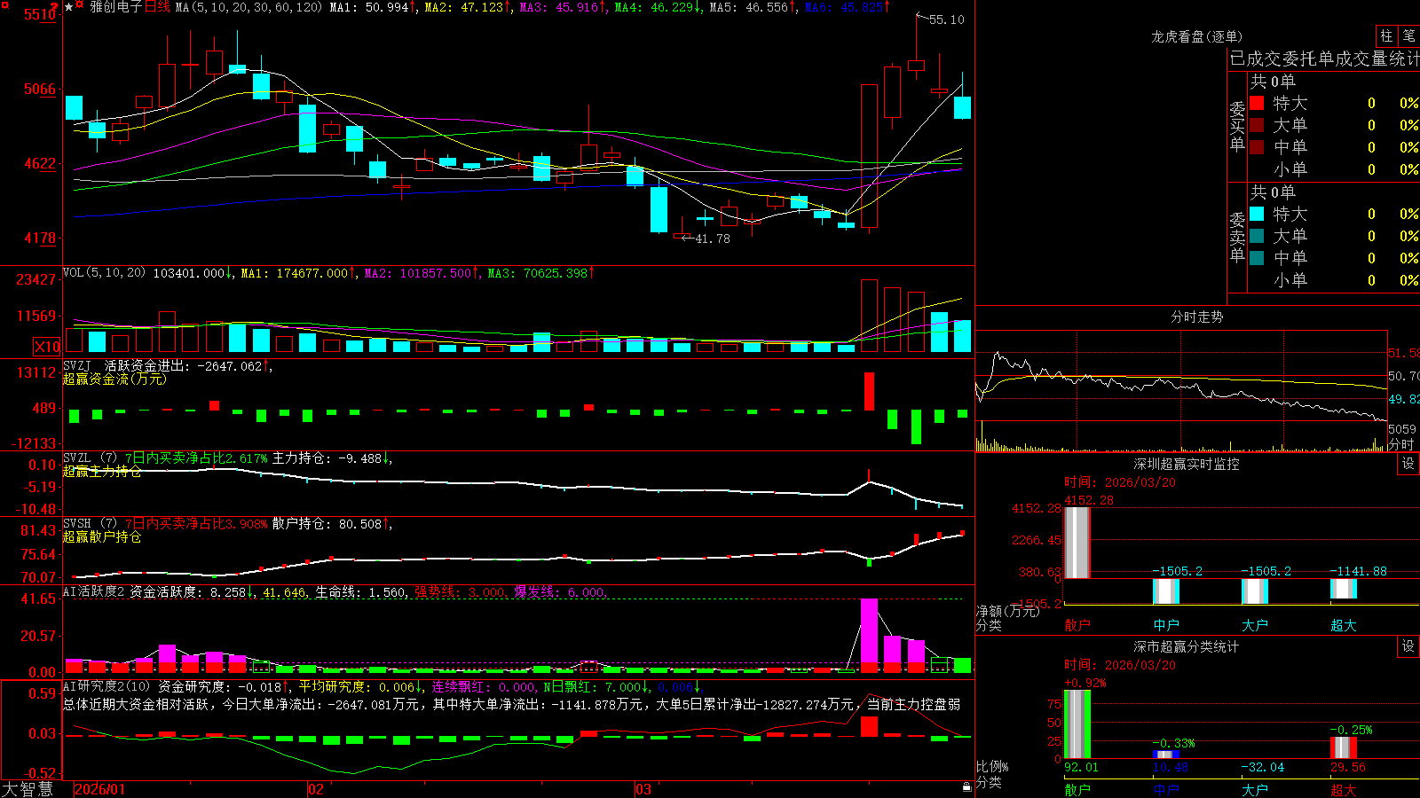This screenshot has width=1420, height=798.
Task: Click the tall red SVZJ inflow bar
Action: 869,391
